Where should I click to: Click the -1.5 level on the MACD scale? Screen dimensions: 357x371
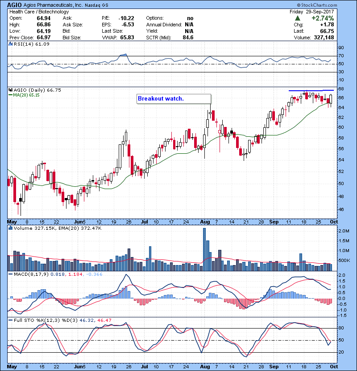342,316
